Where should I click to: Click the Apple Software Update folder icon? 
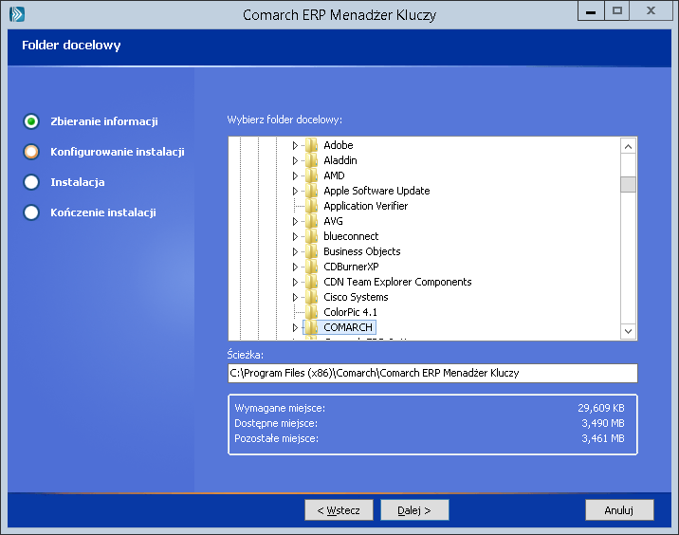[311, 191]
